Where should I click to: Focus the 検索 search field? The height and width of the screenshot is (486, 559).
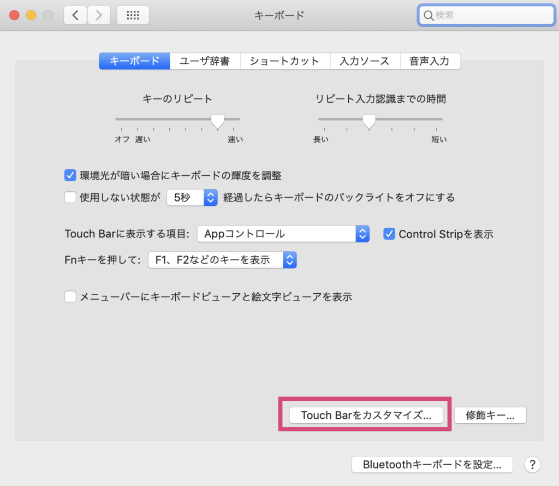(x=486, y=15)
